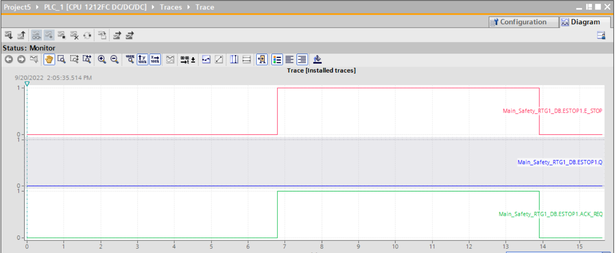
Task: Click the Trace [Installed traces] chart title
Action: click(321, 70)
